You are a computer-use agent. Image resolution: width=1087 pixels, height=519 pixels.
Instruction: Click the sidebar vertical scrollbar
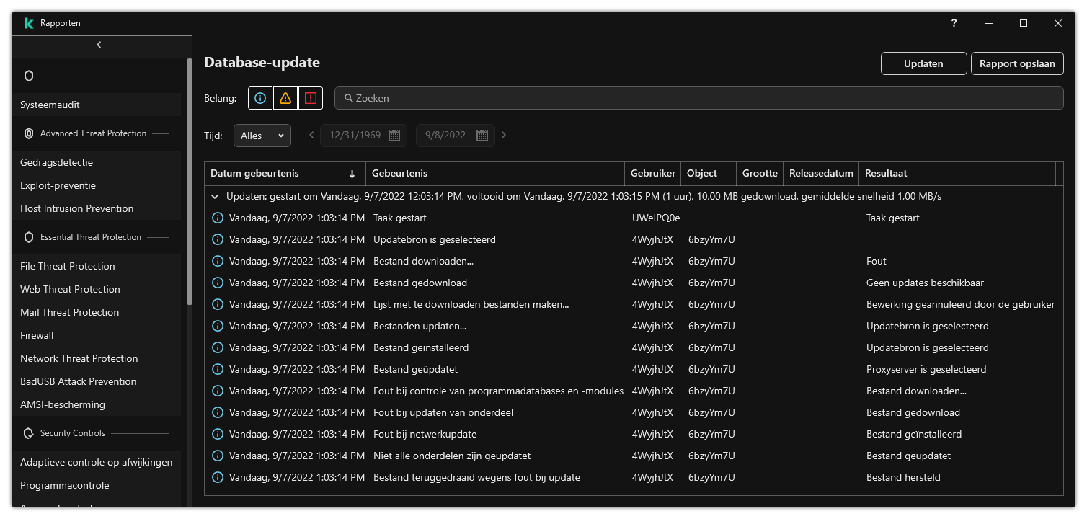click(x=190, y=180)
